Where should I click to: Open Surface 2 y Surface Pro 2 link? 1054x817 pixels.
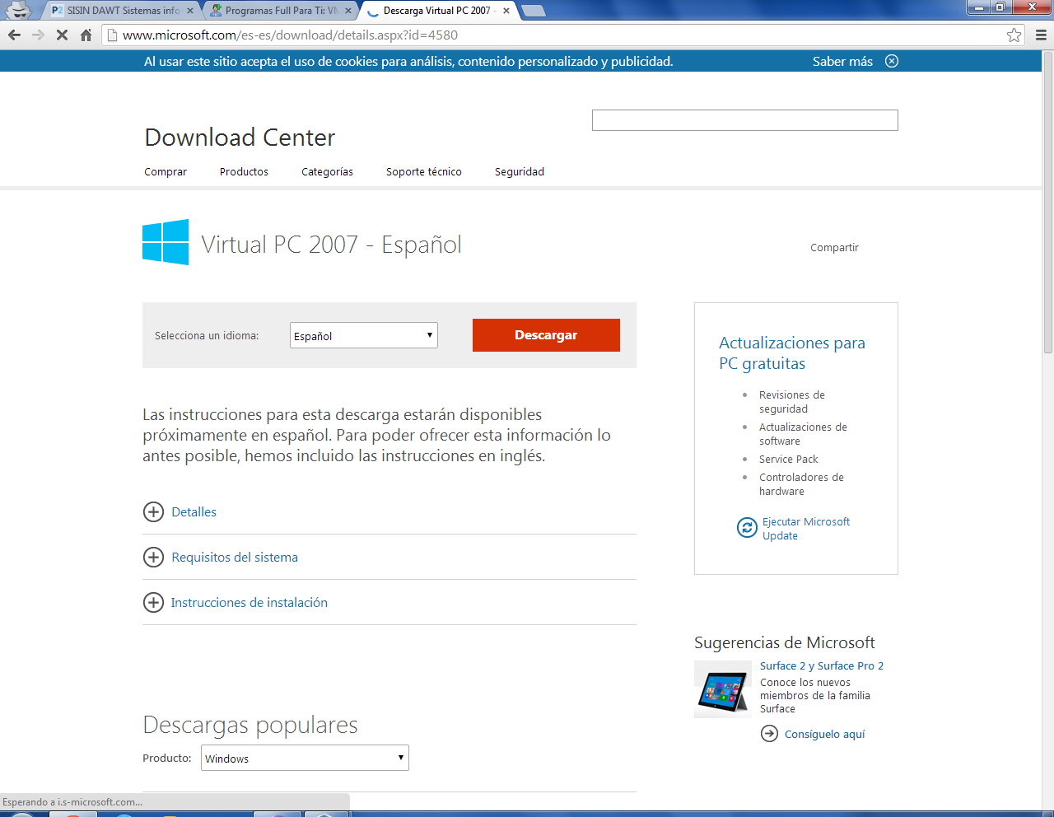click(x=822, y=665)
